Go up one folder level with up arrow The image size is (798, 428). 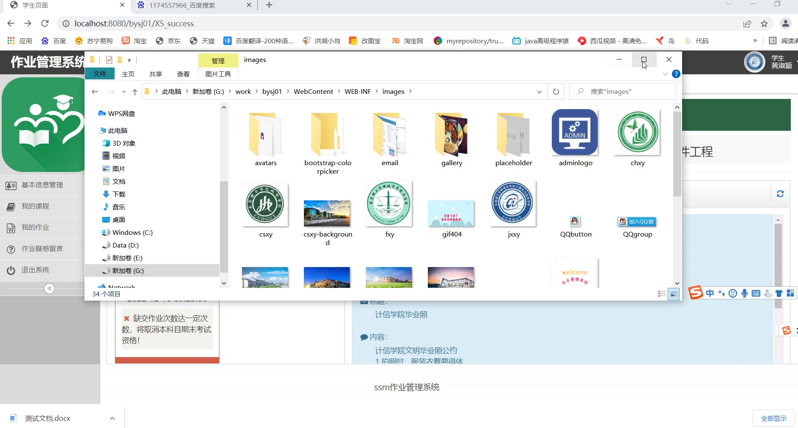pos(135,92)
